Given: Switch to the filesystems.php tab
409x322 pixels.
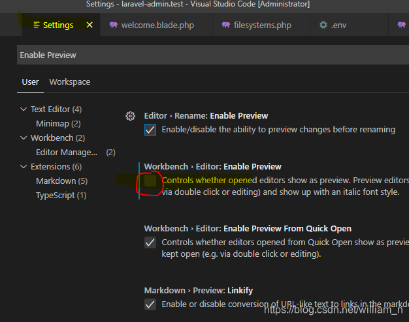Looking at the screenshot, I should coord(261,25).
